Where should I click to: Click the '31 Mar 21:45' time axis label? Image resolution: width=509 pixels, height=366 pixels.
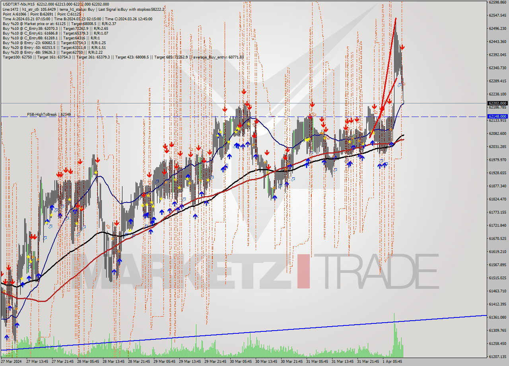pos(368,362)
